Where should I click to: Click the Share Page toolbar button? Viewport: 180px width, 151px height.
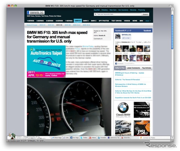pos(57,138)
